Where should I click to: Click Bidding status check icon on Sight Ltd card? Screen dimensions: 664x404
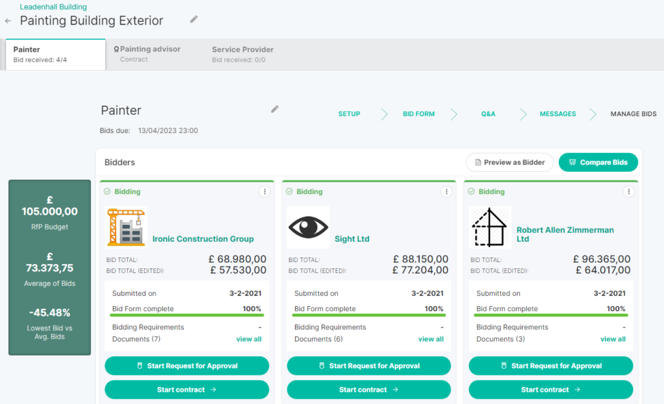coord(290,191)
